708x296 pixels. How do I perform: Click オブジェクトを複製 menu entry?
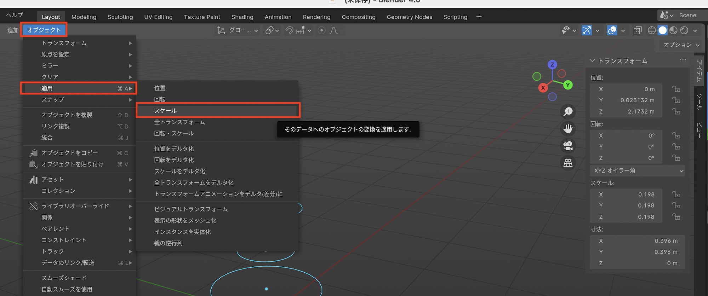67,115
